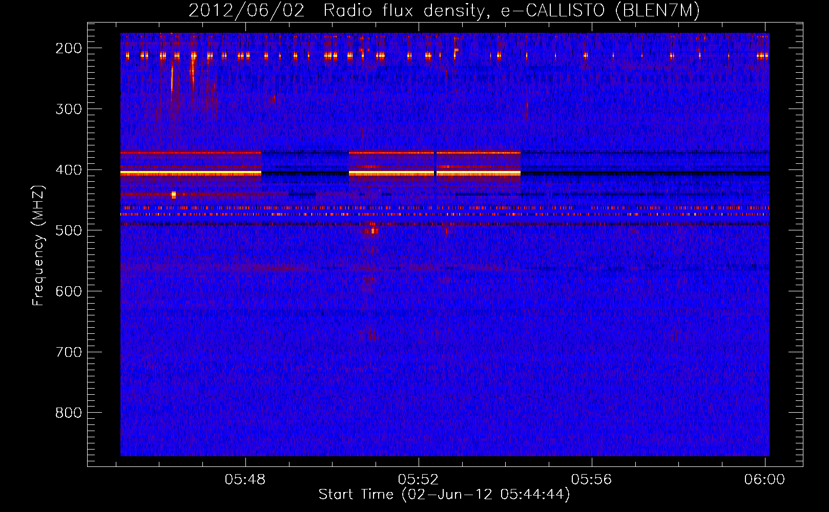Click the 05:56 time axis label

click(x=592, y=479)
